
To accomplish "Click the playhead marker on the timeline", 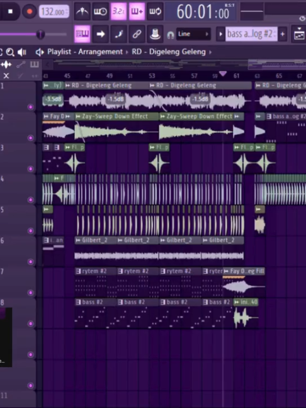I will [x=223, y=74].
